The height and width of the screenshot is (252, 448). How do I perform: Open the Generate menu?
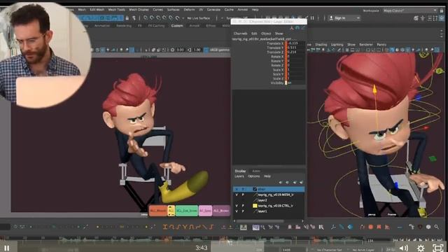[x=213, y=10]
